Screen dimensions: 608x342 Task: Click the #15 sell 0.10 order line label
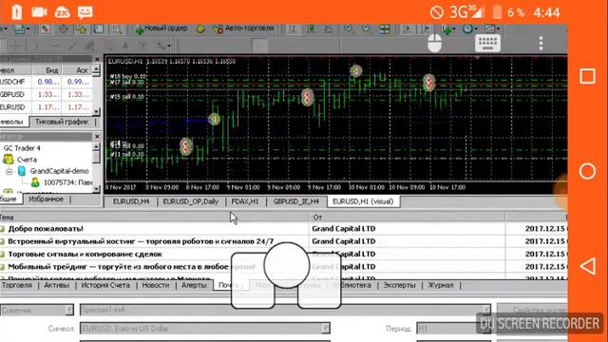point(126,97)
